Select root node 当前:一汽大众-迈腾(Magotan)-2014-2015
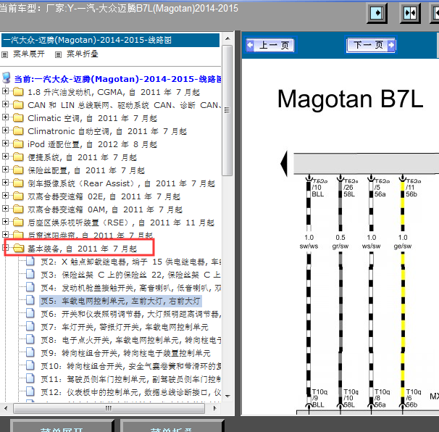Viewport: 439px width, 432px height. [x=117, y=79]
